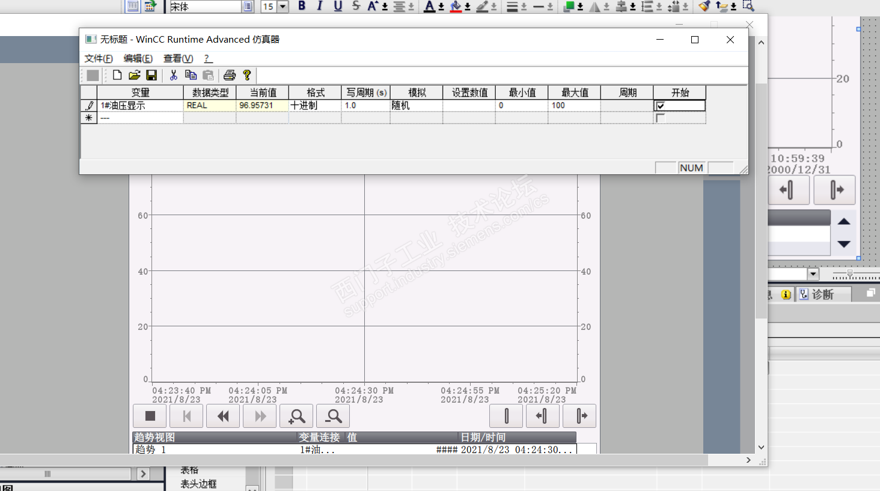
Task: Click the current value cell 96.95731
Action: click(263, 106)
